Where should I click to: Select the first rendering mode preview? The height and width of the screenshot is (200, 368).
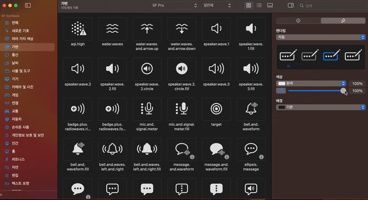pos(288,55)
